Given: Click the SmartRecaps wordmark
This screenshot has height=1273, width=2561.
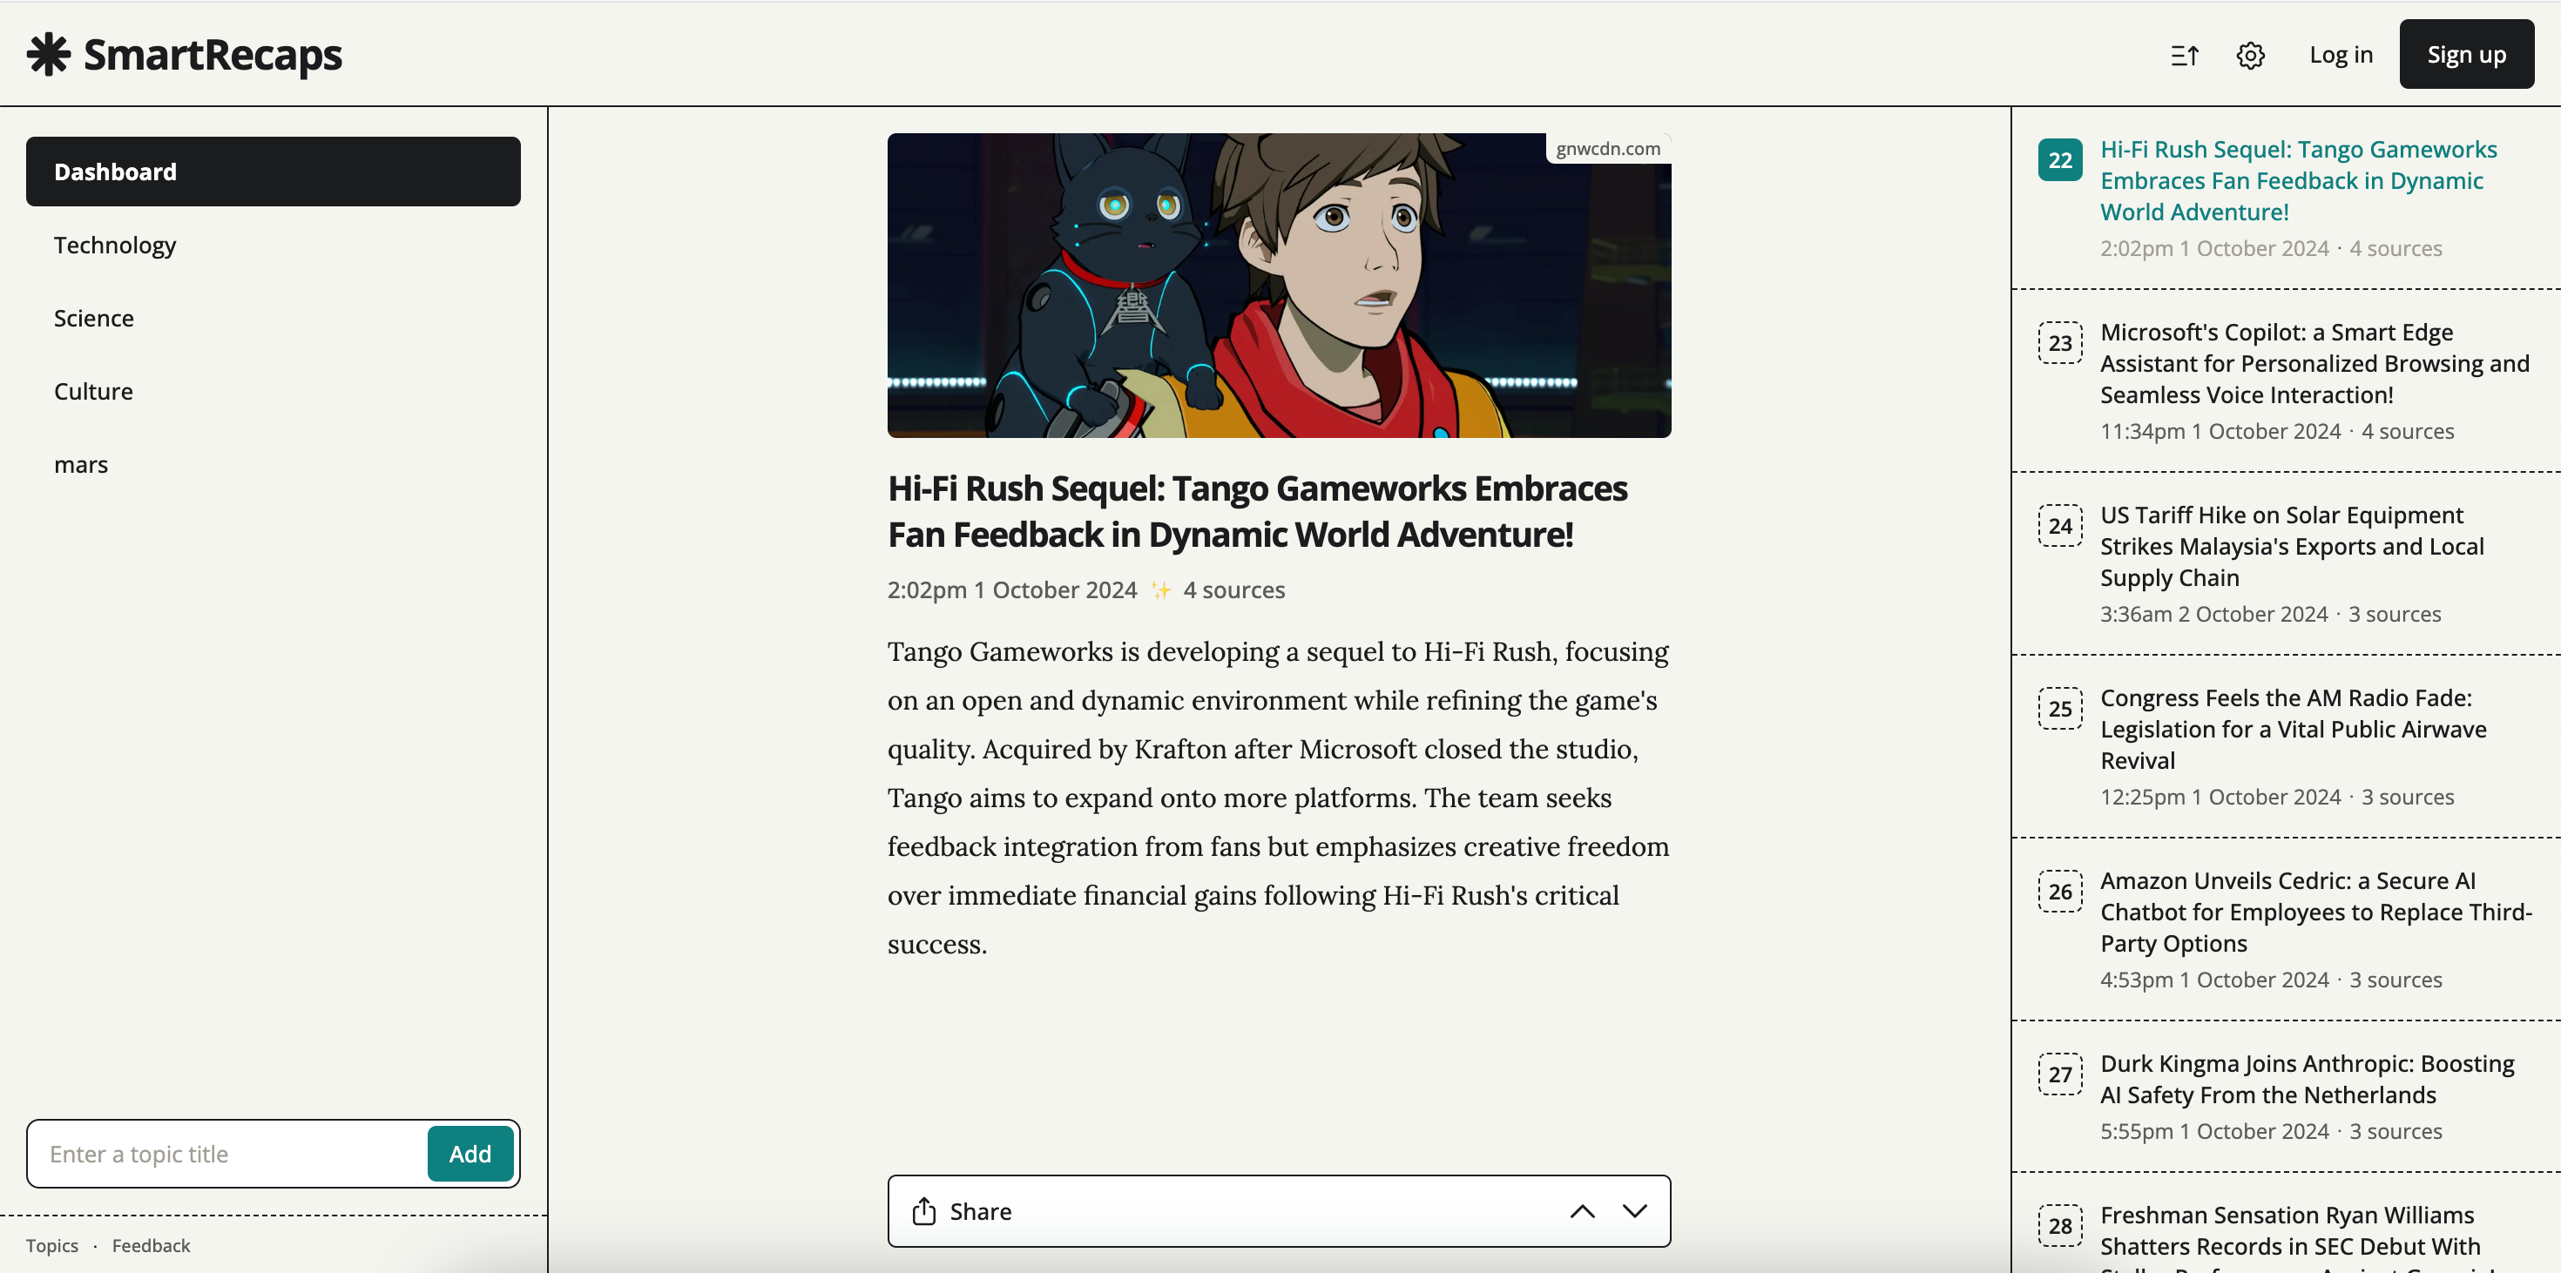Looking at the screenshot, I should pyautogui.click(x=212, y=55).
